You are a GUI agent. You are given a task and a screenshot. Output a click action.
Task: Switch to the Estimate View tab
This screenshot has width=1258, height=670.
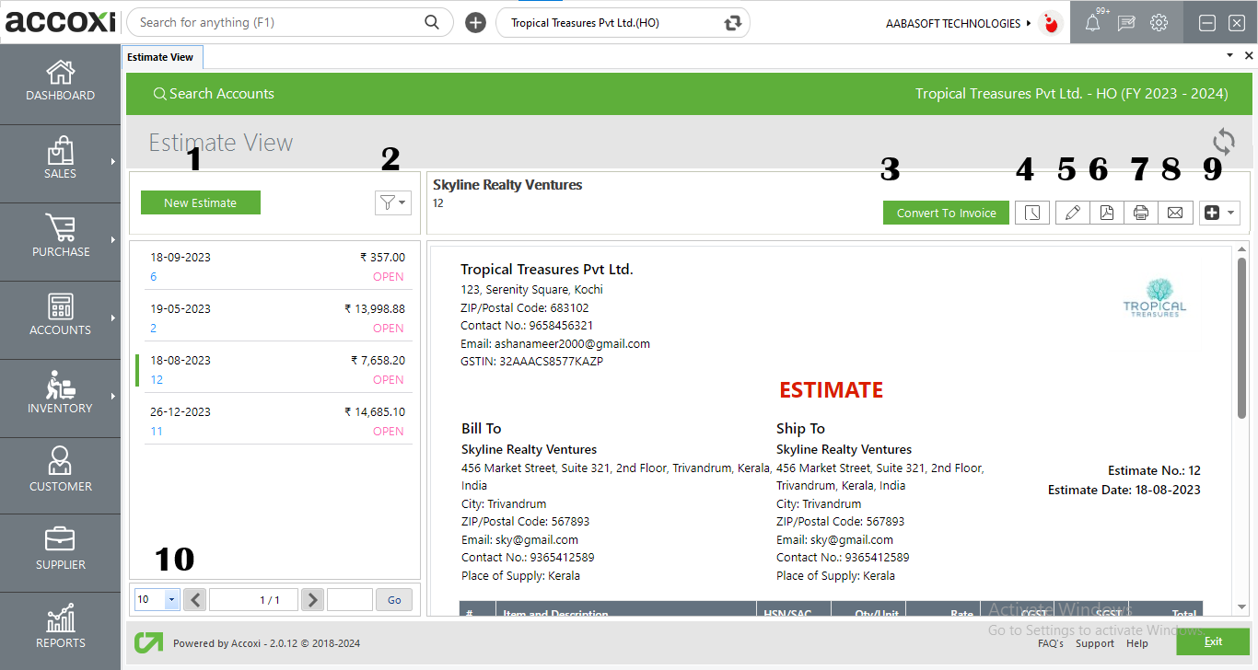point(162,56)
